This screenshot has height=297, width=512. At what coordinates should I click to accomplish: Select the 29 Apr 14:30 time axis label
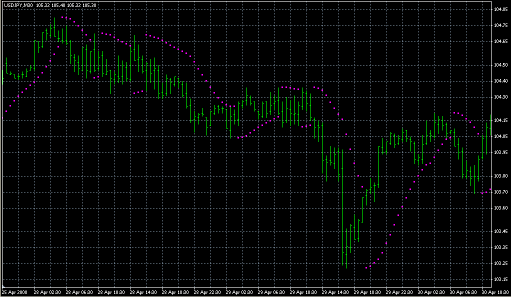coord(336,292)
